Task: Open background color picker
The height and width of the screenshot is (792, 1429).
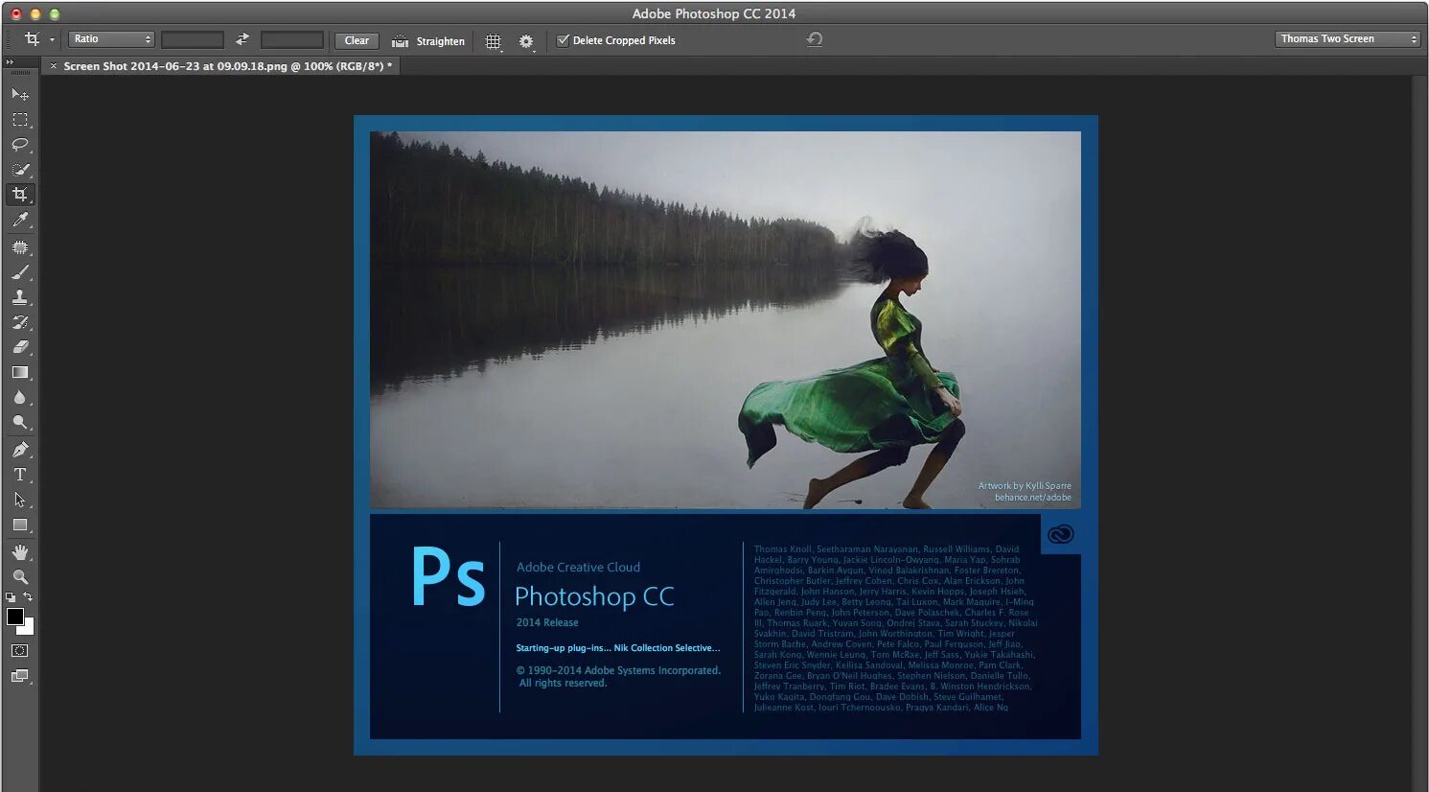Action: click(x=29, y=628)
